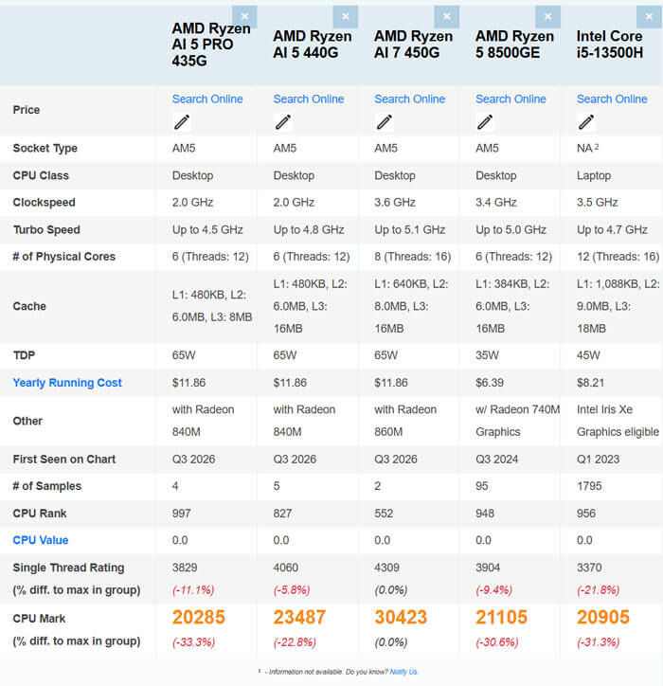Remove AMD Ryzen AI 5 440G from comparison
The width and height of the screenshot is (663, 686).
tap(346, 17)
